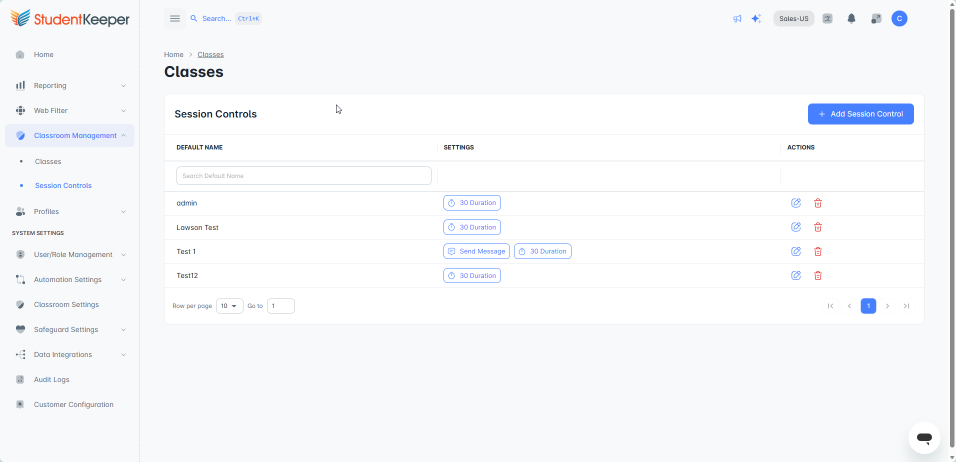The image size is (956, 462).
Task: Expand Safeguard Settings
Action: pos(70,329)
